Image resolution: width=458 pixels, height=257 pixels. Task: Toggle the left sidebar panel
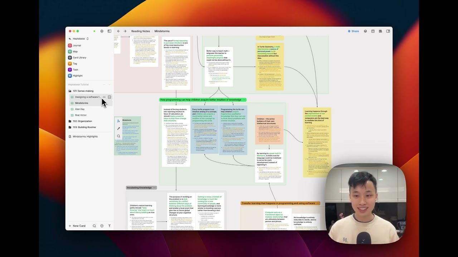point(109,31)
